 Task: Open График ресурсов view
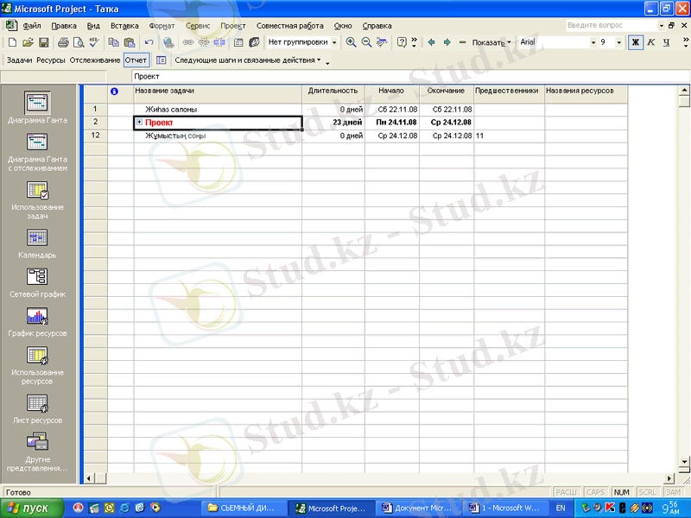tap(37, 322)
